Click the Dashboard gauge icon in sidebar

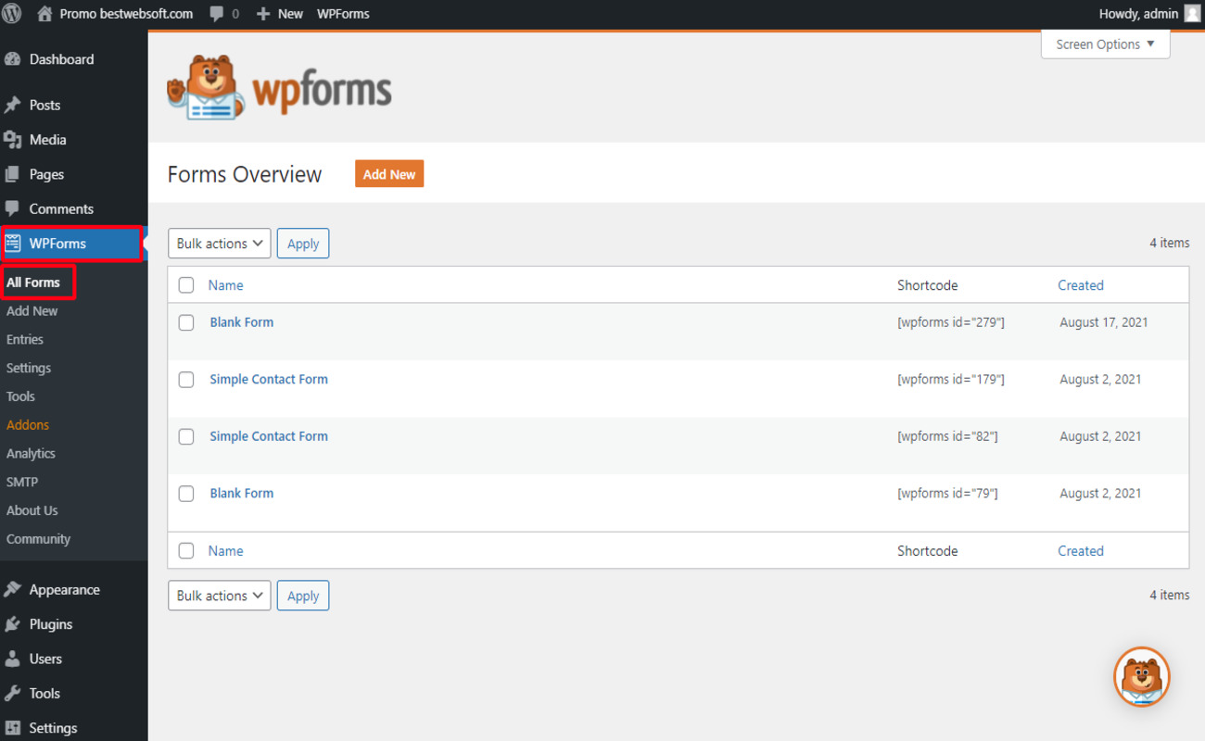13,59
